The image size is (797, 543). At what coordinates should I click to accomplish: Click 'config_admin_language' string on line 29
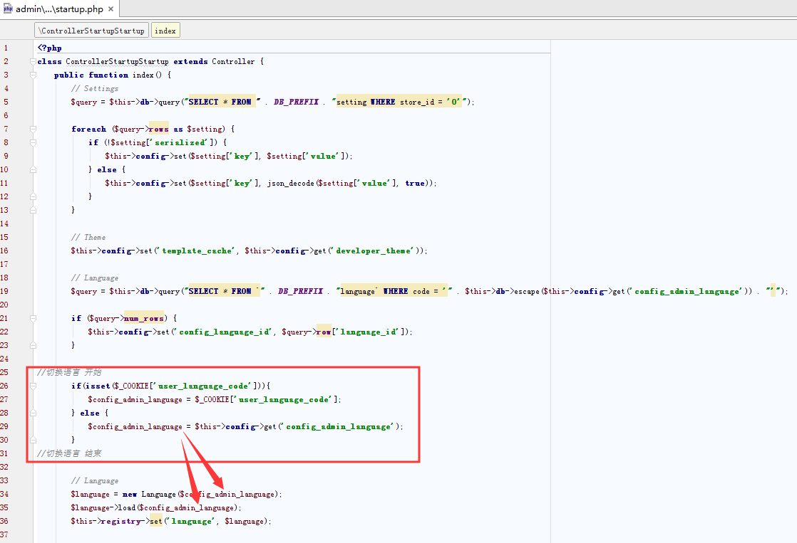coord(339,426)
